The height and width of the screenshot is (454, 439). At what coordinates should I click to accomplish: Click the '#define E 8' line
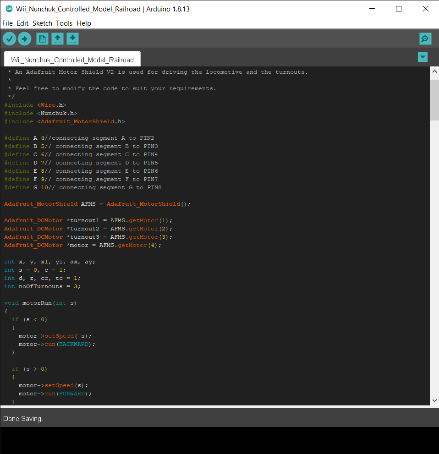pyautogui.click(x=81, y=171)
